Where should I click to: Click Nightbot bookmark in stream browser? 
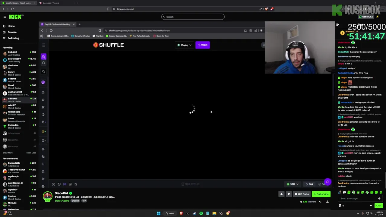(x=98, y=36)
